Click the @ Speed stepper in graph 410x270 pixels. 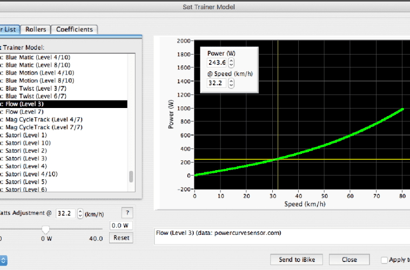point(231,84)
